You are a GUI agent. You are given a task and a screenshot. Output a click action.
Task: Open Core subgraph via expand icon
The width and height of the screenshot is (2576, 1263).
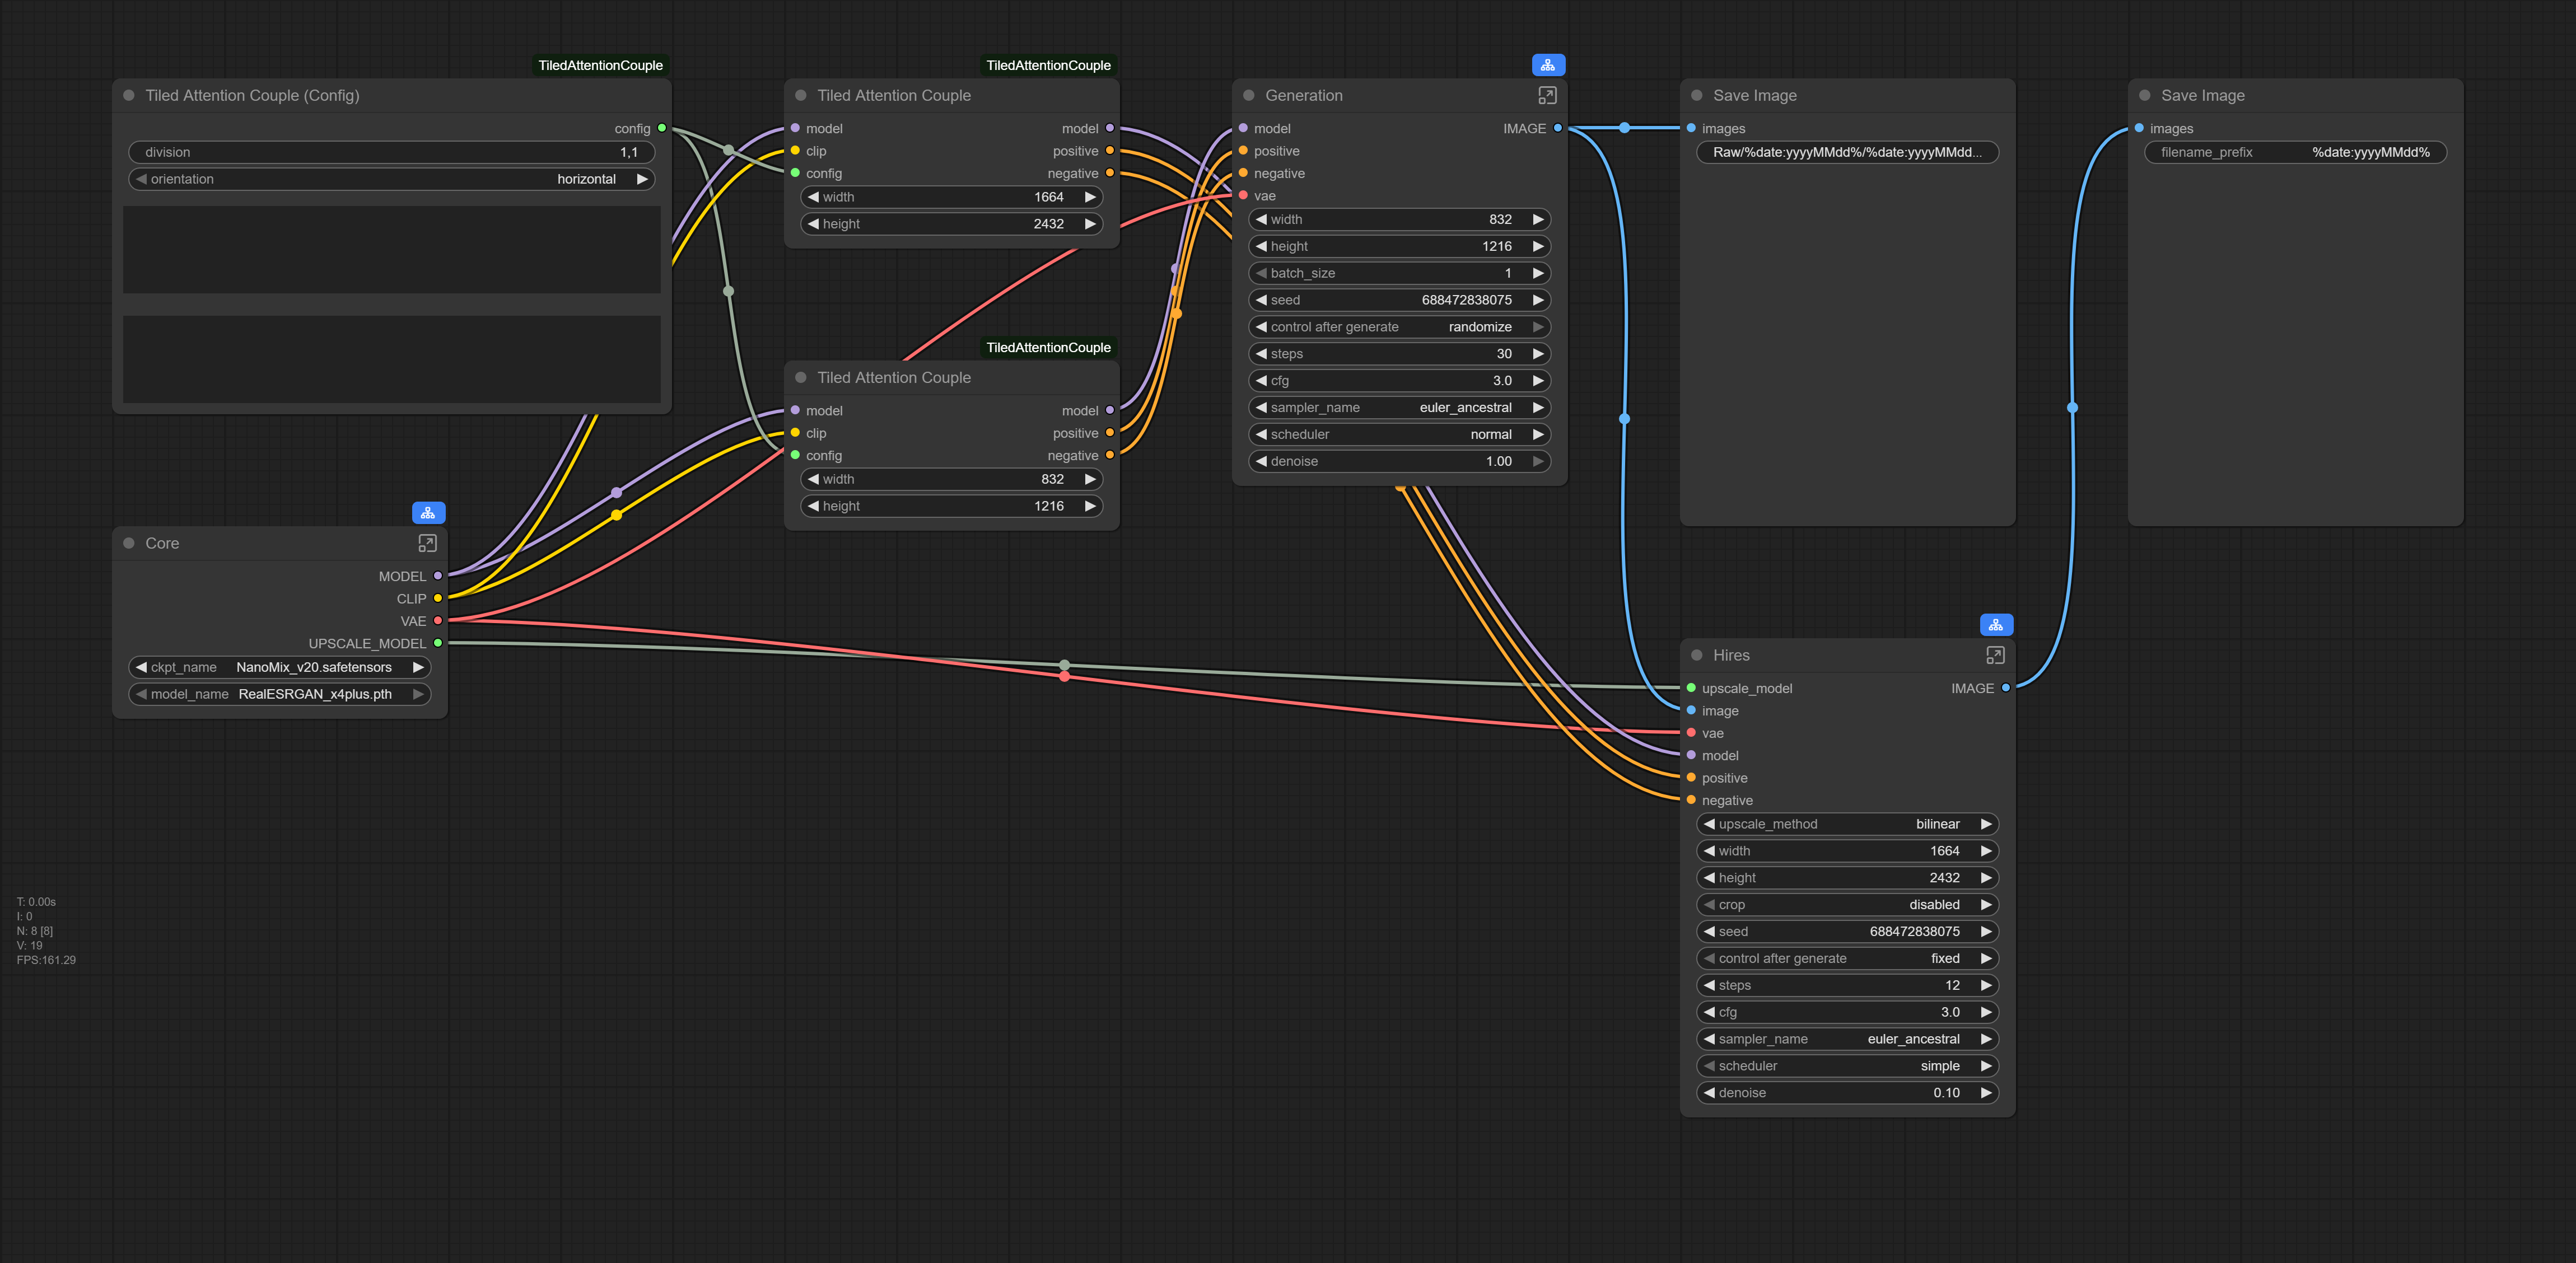[427, 543]
